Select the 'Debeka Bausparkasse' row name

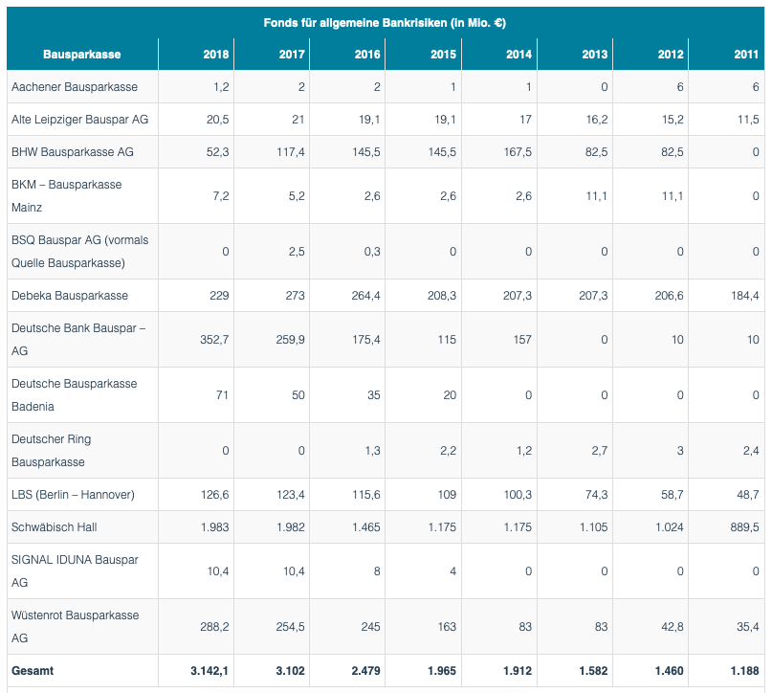coord(70,296)
